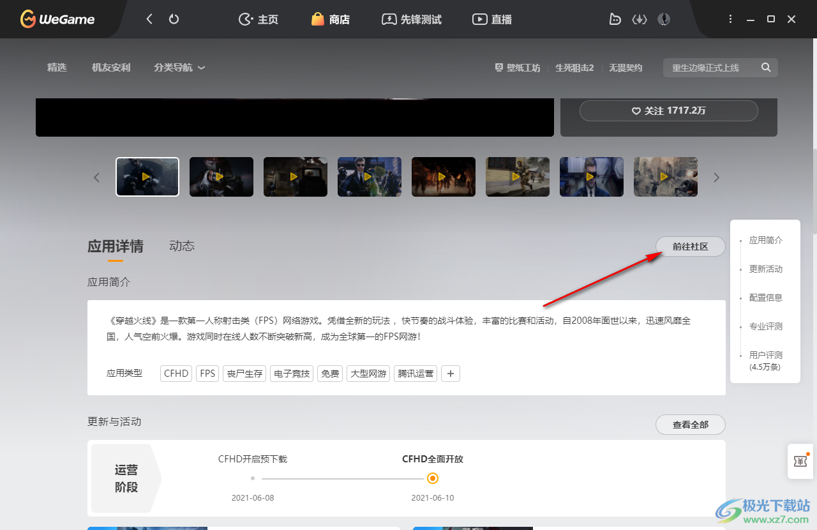
Task: Select 精选 in store navigation
Action: click(x=57, y=67)
